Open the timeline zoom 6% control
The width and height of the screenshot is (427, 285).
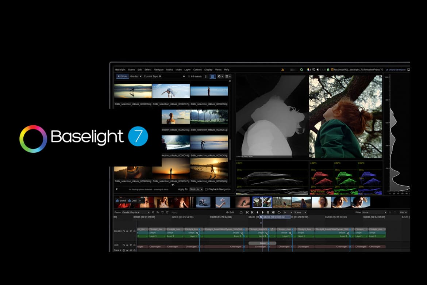403,212
